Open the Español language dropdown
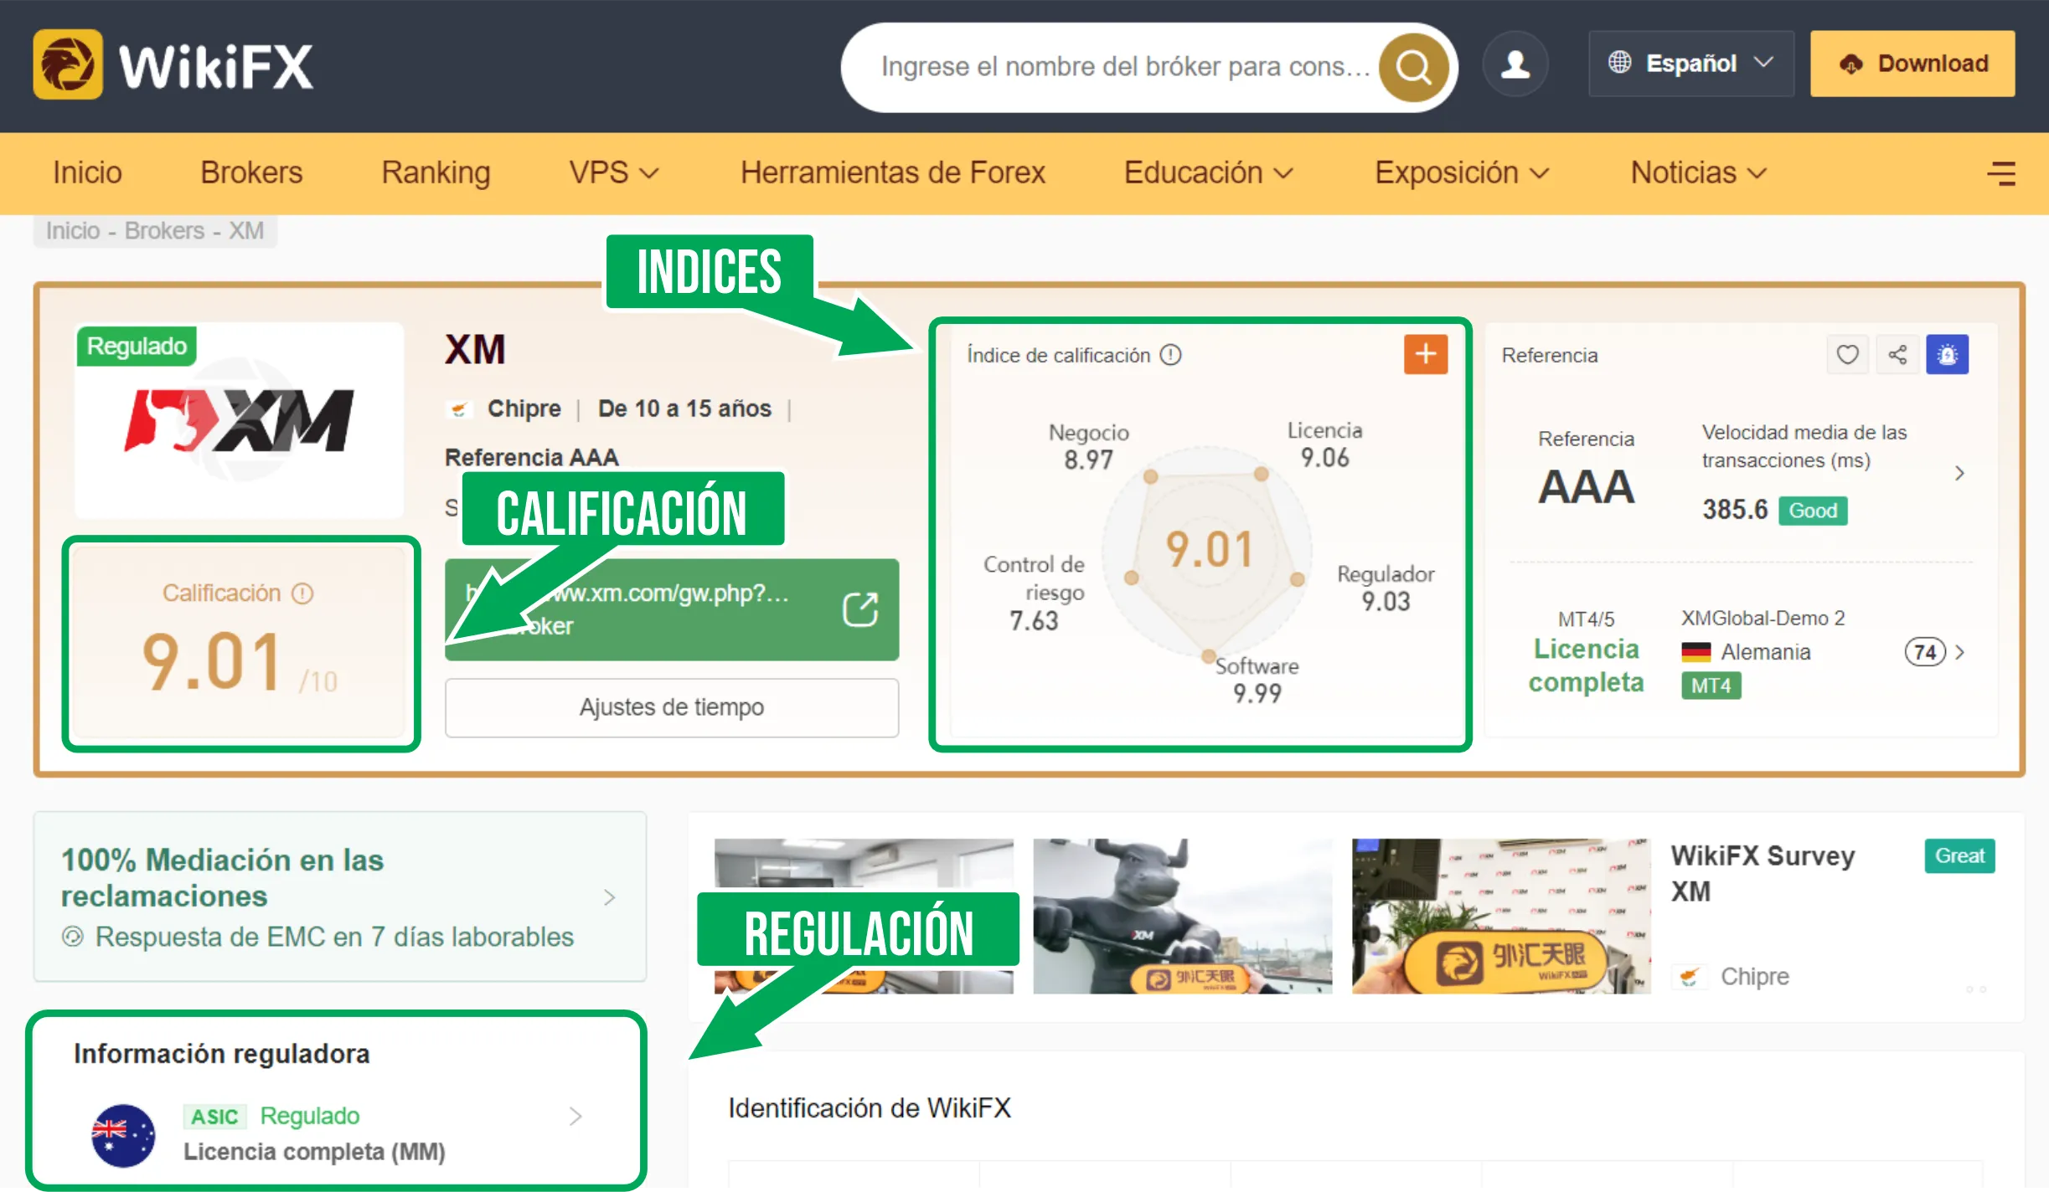This screenshot has width=2049, height=1192. tap(1690, 64)
